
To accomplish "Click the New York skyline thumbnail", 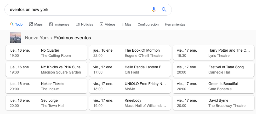I will click(15, 38).
